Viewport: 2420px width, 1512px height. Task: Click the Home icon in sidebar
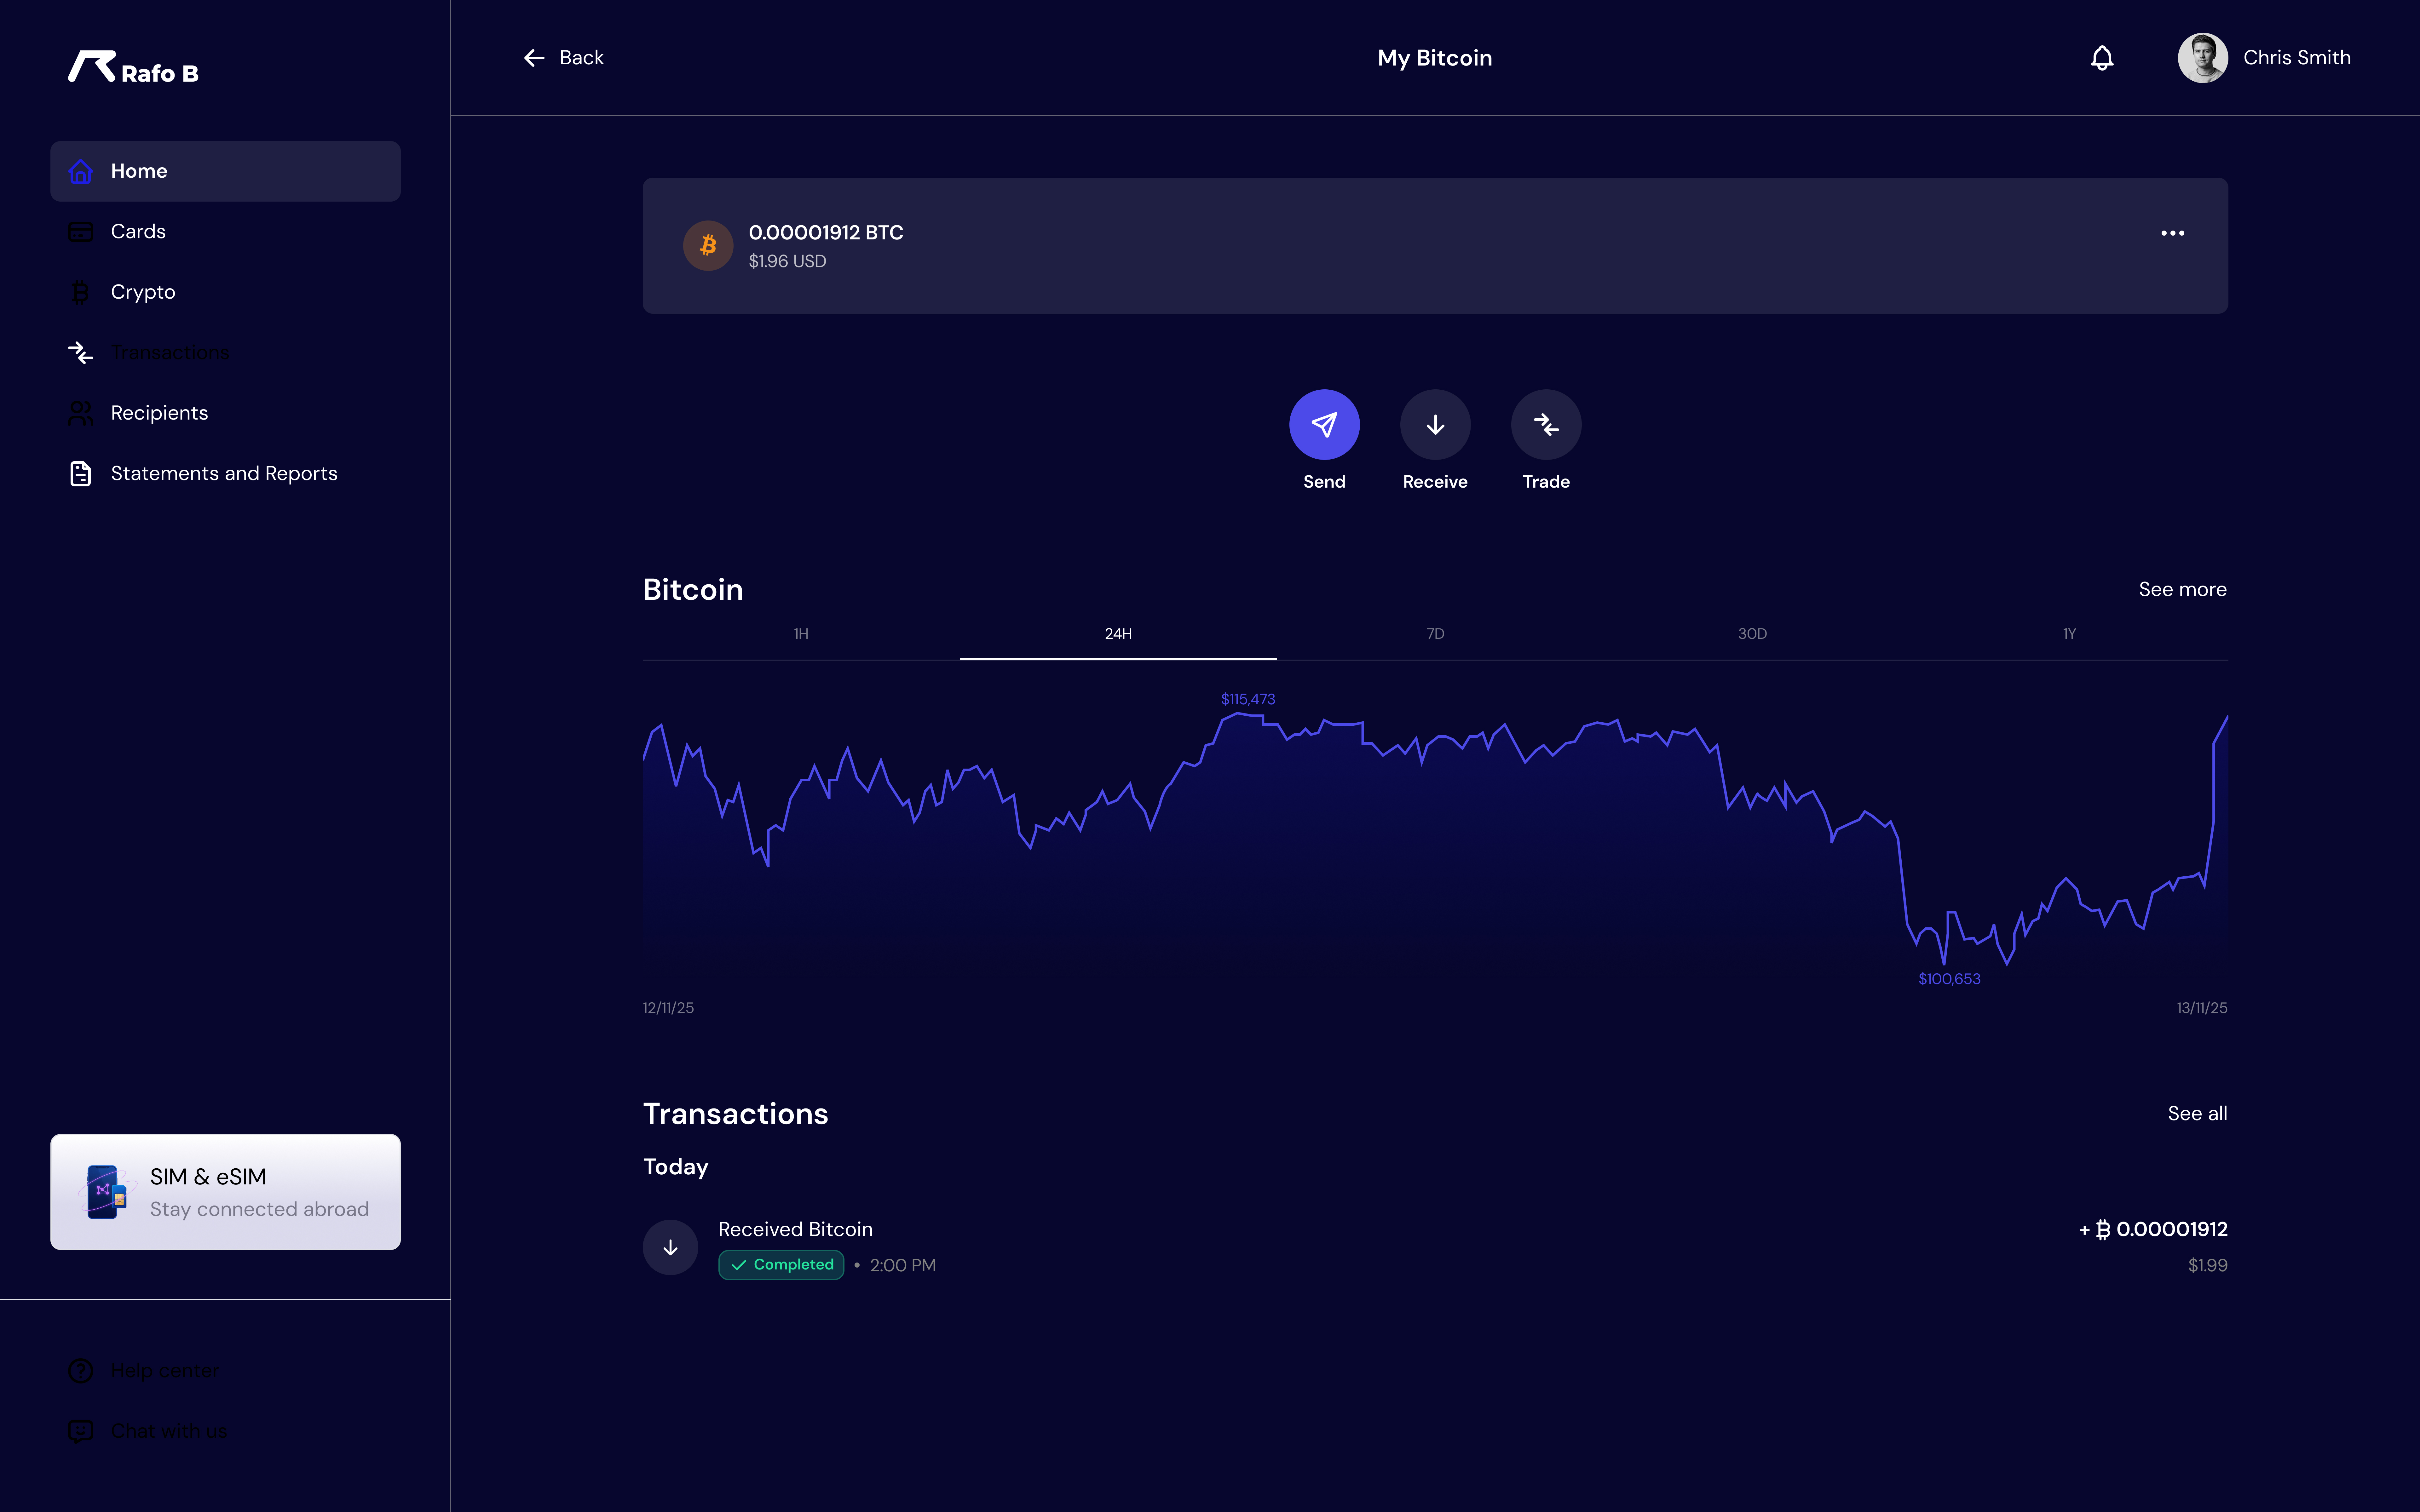point(80,171)
